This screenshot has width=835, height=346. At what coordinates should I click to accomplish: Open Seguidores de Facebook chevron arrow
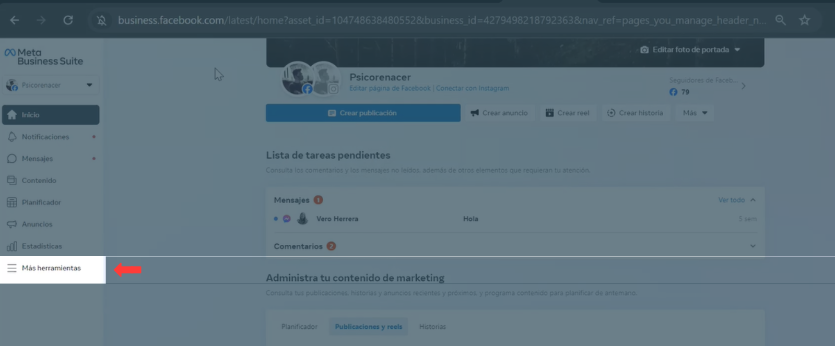(744, 86)
